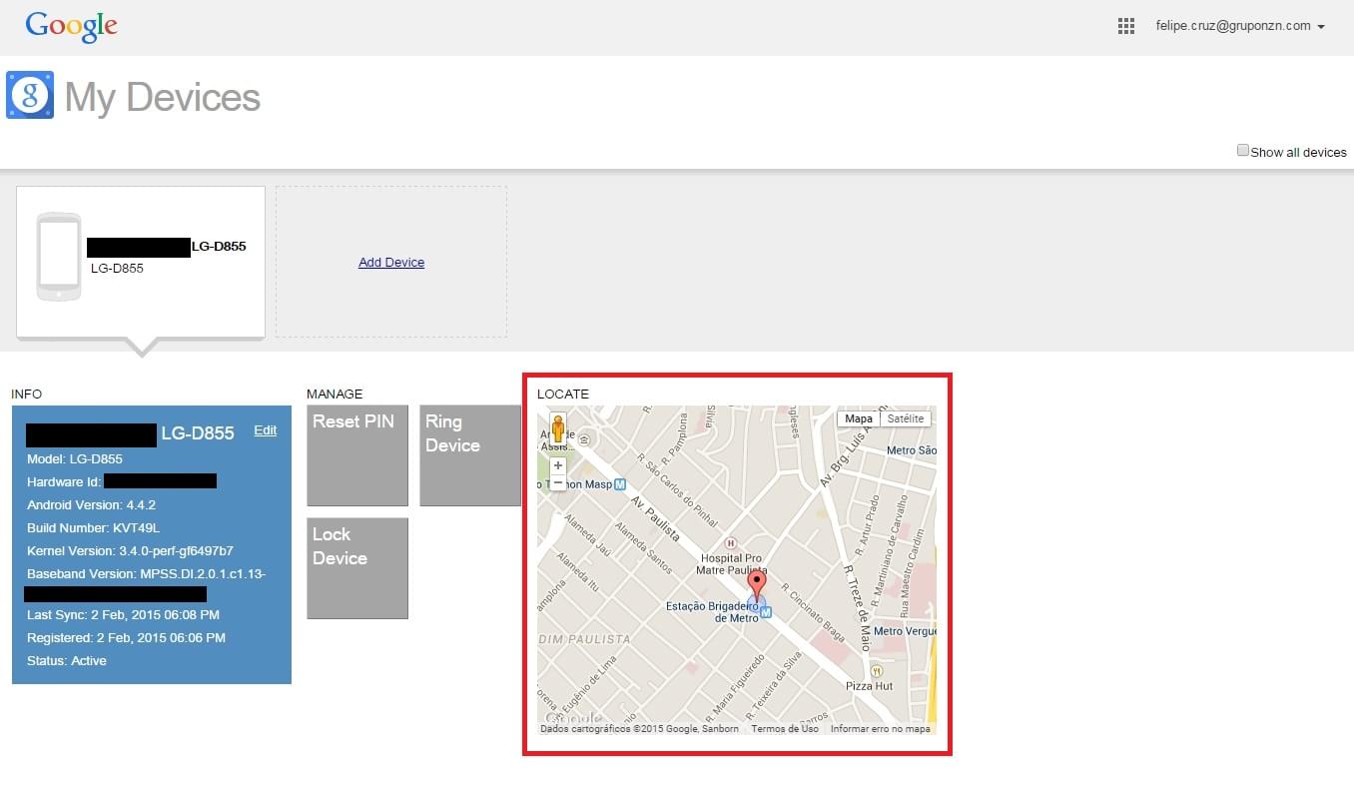The width and height of the screenshot is (1354, 803).
Task: Click the My Devices app icon
Action: (30, 95)
